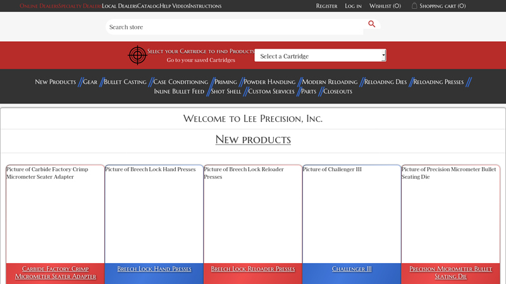Select the Bullet Casting category
506x284 pixels.
point(125,82)
